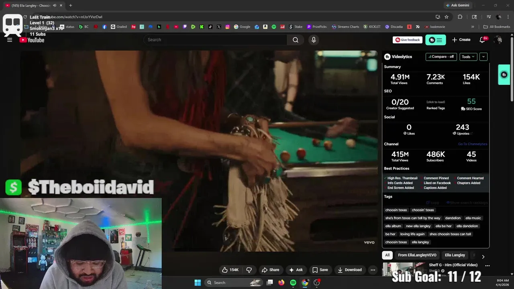The width and height of the screenshot is (514, 289).
Task: Open the lookmovie bookmark
Action: tap(435, 27)
